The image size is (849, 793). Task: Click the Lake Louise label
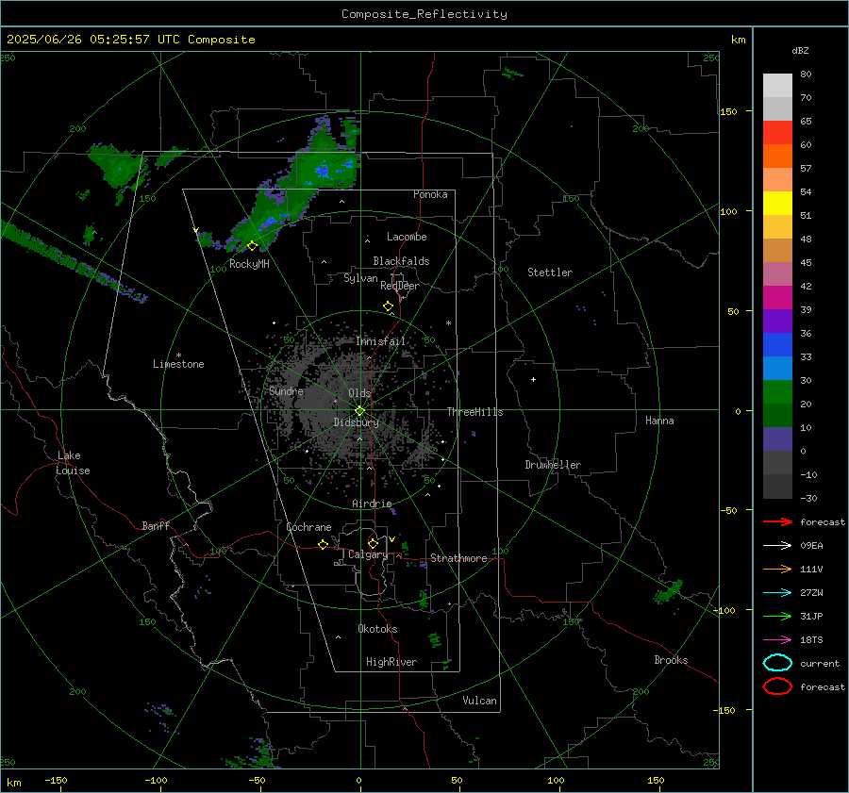73,463
